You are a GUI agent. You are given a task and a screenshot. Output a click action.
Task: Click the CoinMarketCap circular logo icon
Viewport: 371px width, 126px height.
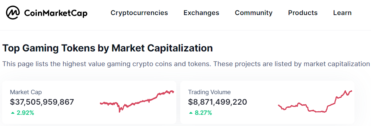pos(13,13)
